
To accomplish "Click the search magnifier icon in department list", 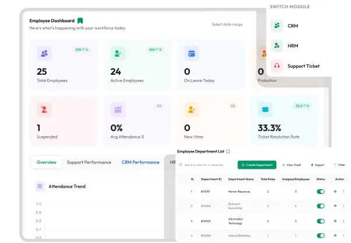I will coord(180,165).
